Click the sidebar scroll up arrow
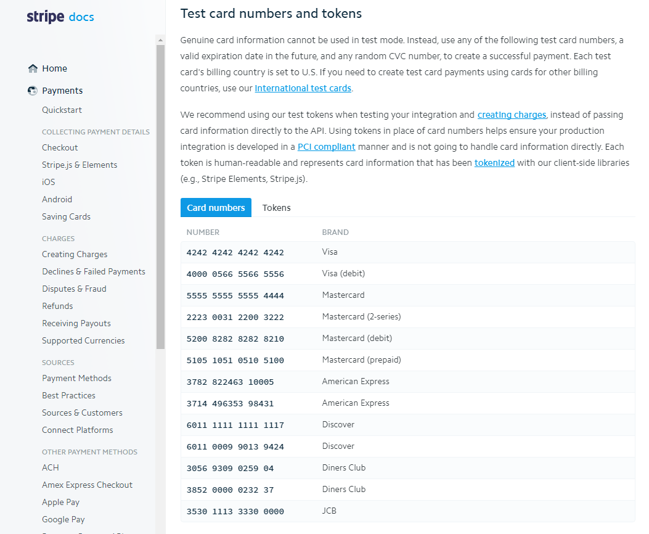Image resolution: width=649 pixels, height=534 pixels. coord(161,40)
